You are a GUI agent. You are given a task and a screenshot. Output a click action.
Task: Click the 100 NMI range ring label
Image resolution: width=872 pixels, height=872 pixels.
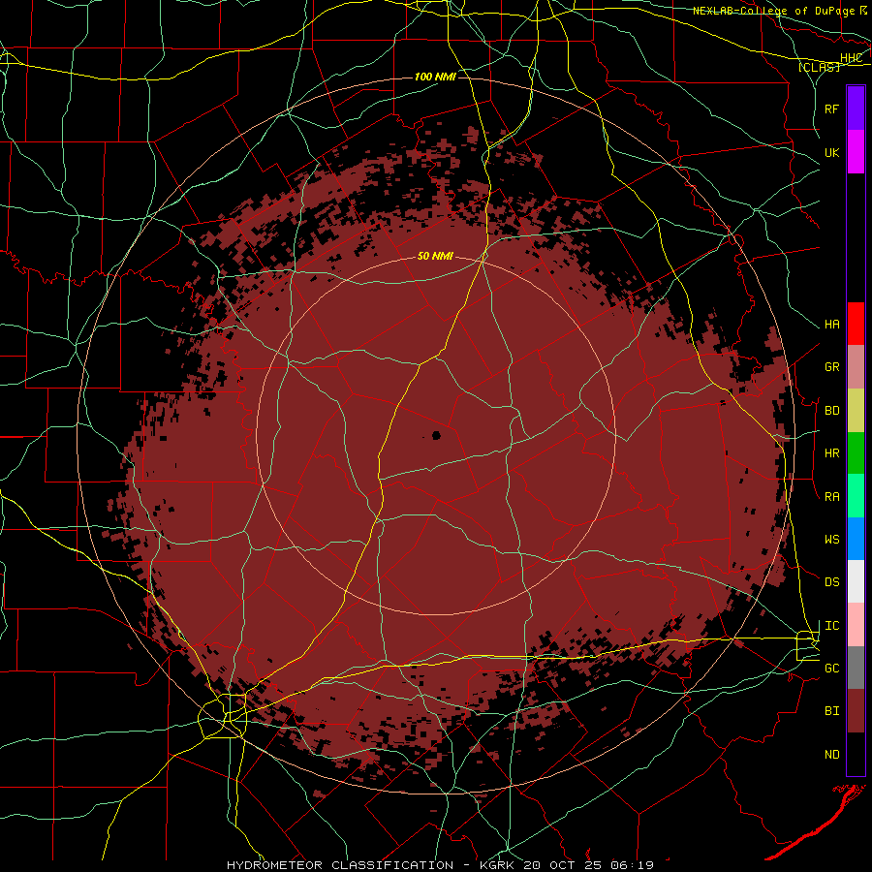point(435,77)
